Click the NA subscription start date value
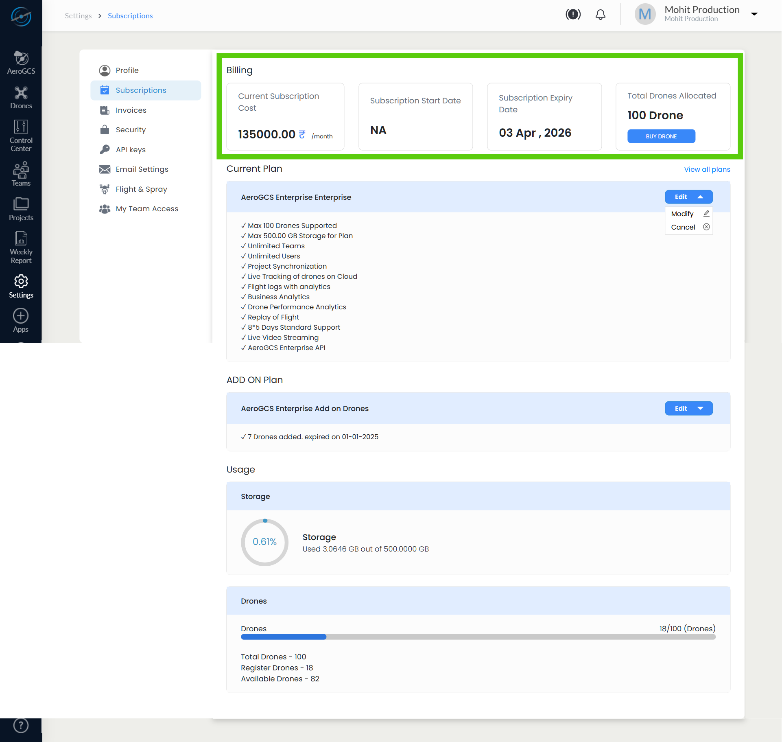This screenshot has height=742, width=782. pos(378,130)
